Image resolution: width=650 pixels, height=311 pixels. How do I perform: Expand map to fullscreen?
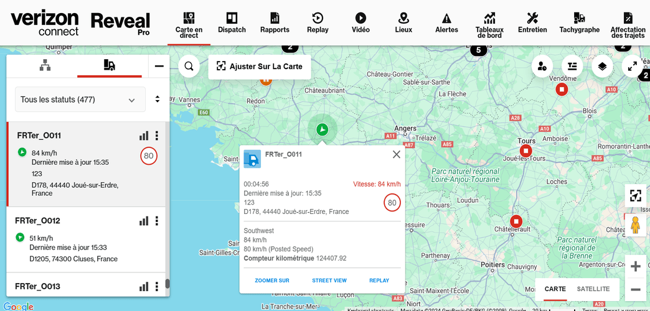point(632,67)
